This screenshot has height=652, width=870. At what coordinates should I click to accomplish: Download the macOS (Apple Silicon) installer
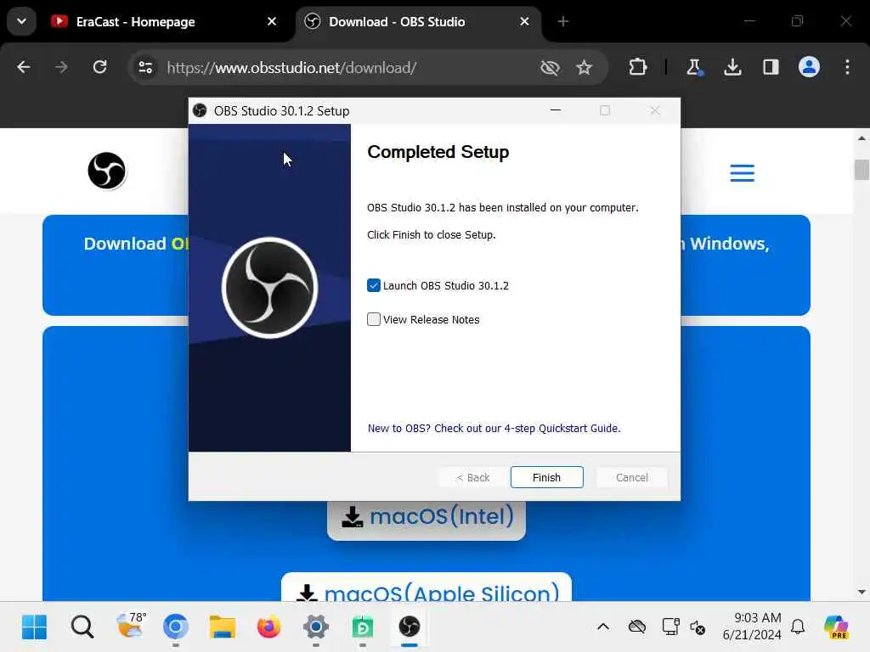coord(427,587)
